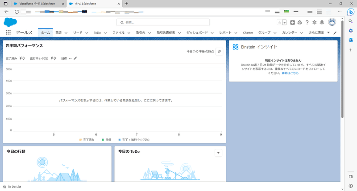The height and width of the screenshot is (191, 357).
Task: Open the Setup gear icon
Action: click(x=315, y=22)
